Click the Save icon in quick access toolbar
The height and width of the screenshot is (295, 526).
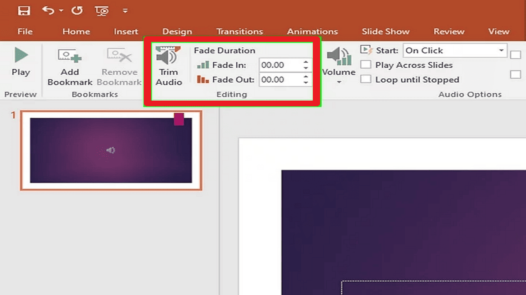click(x=24, y=11)
